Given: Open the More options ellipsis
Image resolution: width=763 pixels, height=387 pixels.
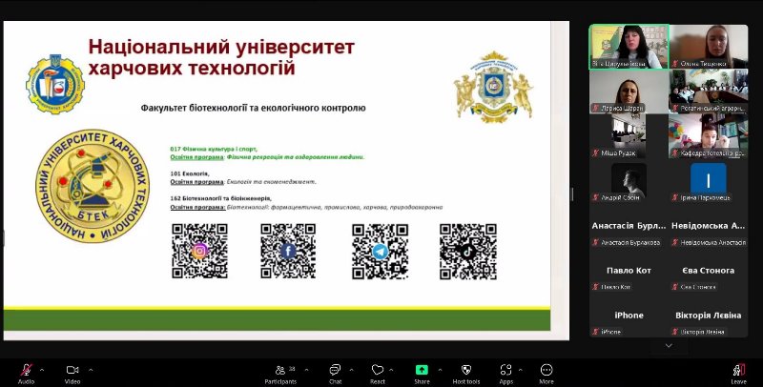Looking at the screenshot, I should [546, 370].
